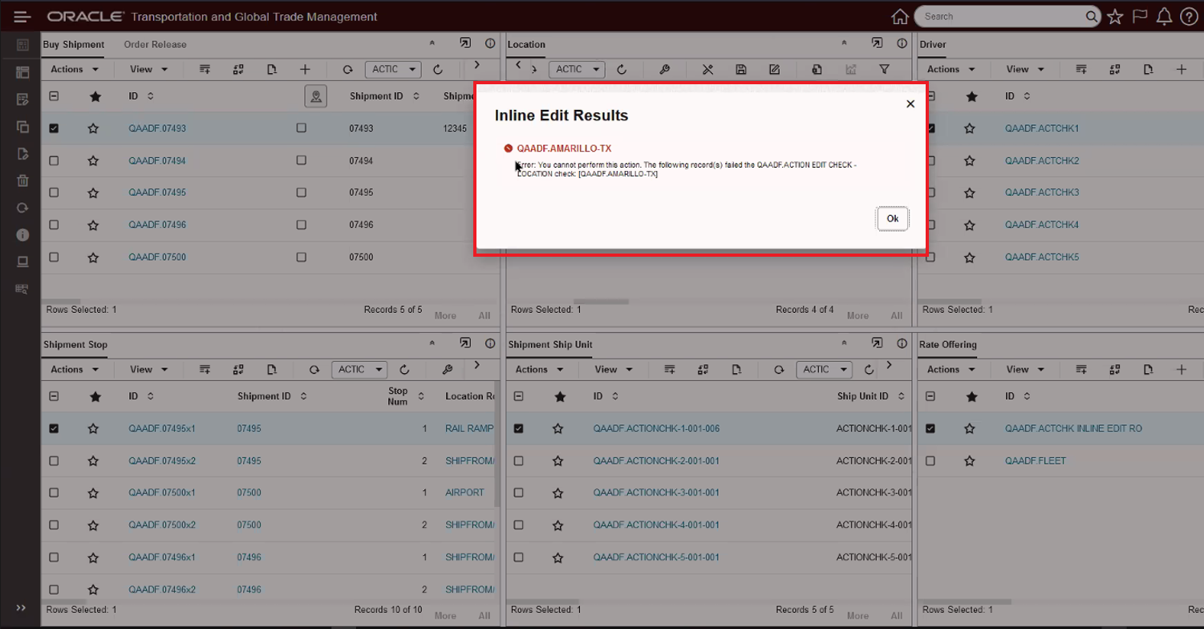
Task: Open the View dropdown in Shipment Stop panel
Action: point(147,370)
